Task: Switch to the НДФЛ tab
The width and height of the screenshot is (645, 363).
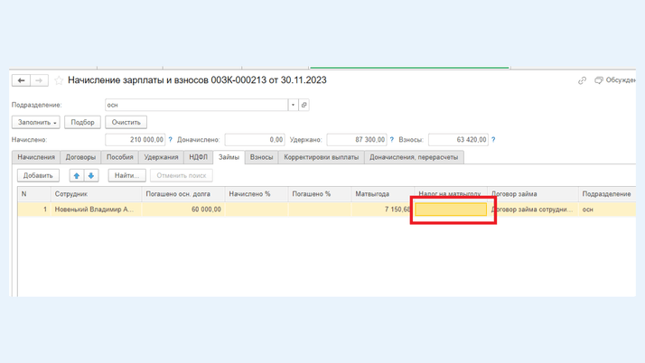Action: (198, 157)
